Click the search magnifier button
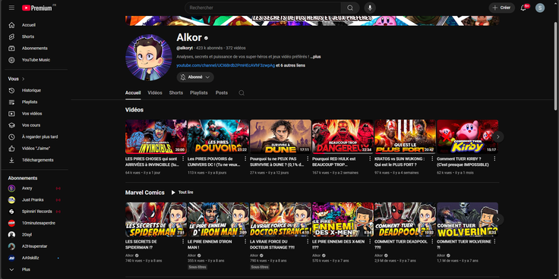Screen dimensions: 559x279 350,8
